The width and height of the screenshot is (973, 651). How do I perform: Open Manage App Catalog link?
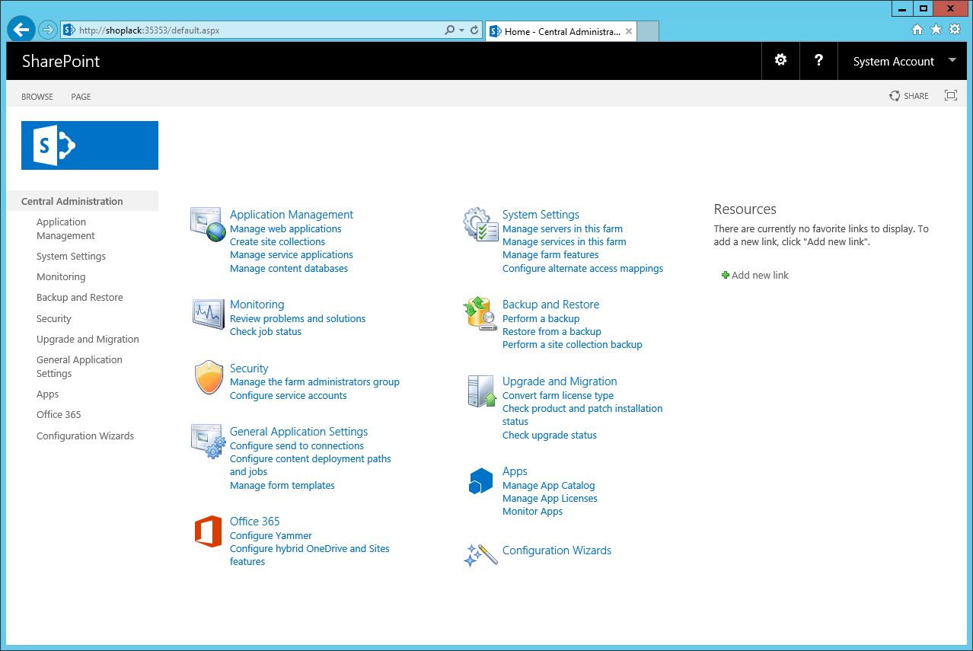click(548, 486)
